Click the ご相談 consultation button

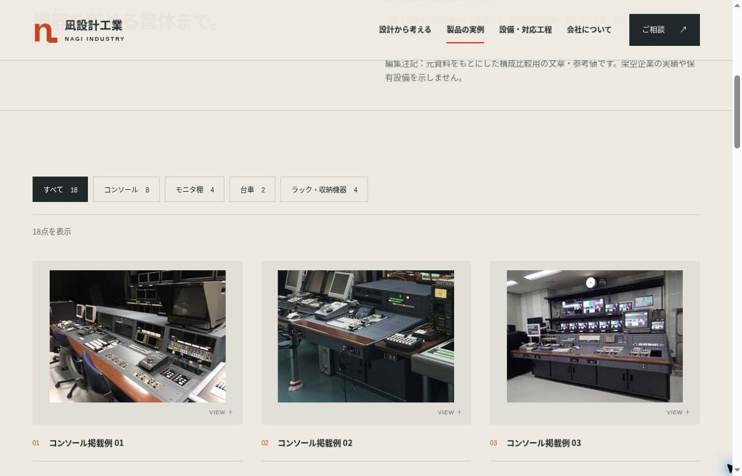tap(664, 30)
